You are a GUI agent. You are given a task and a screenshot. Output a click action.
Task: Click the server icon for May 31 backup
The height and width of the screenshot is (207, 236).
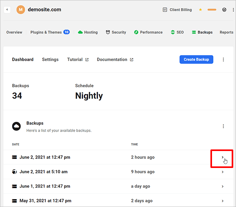coord(15,201)
